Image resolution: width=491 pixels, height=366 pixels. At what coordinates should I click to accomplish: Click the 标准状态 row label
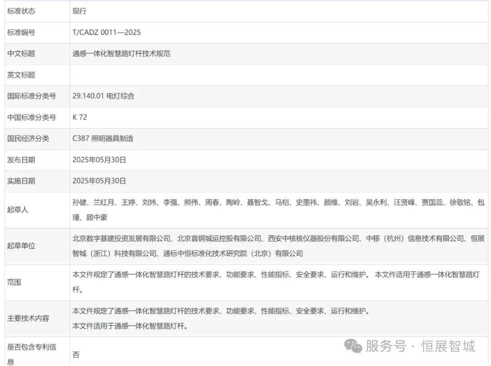click(21, 11)
